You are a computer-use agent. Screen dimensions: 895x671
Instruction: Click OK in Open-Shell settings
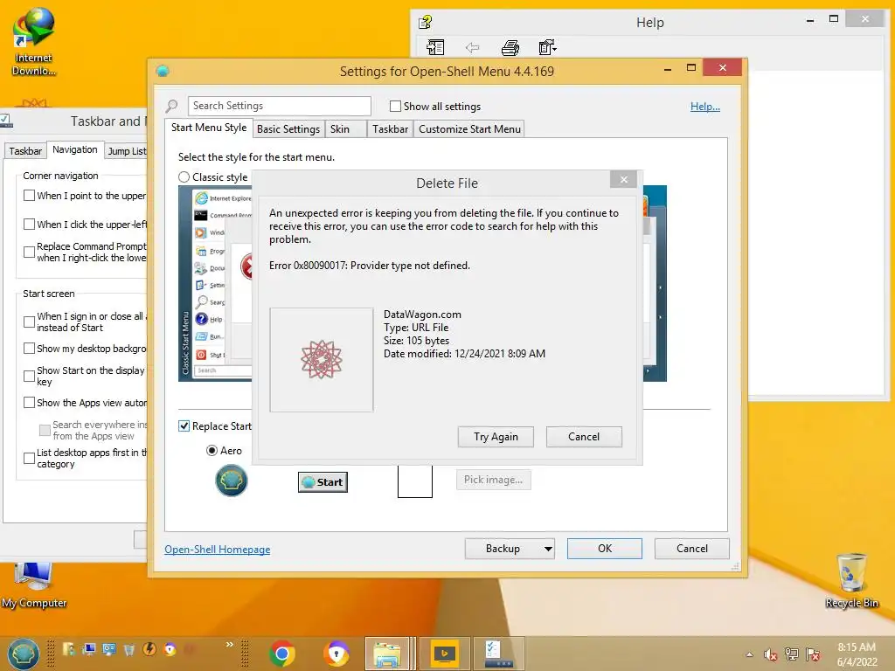click(605, 549)
